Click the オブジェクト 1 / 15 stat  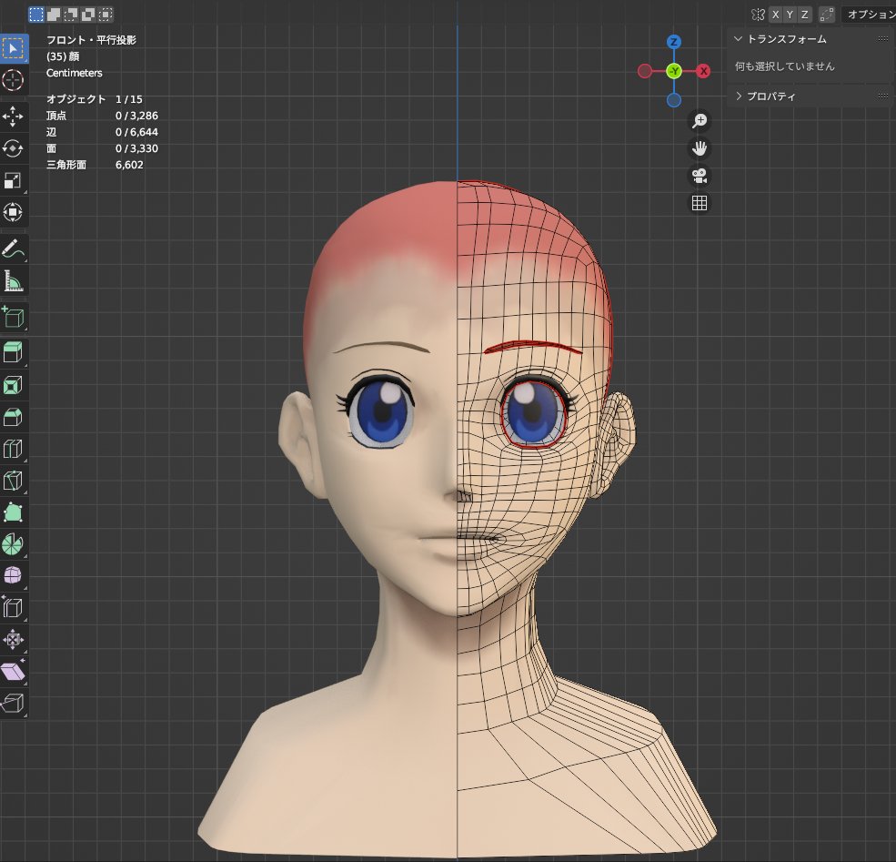(95, 99)
